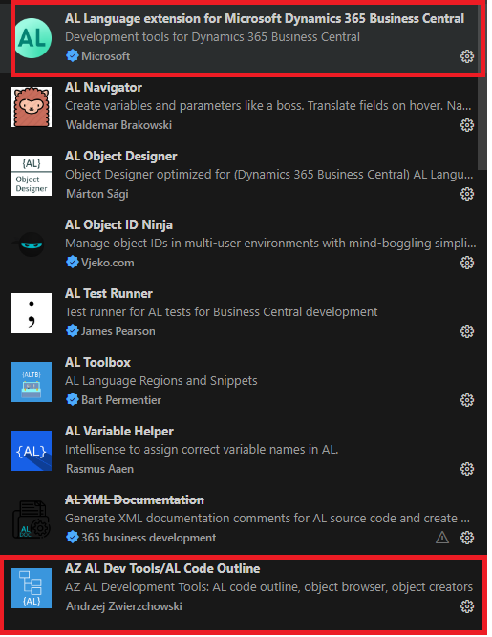Click the green AL Language extension logo
Viewport: 492px width, 637px height.
[x=32, y=38]
